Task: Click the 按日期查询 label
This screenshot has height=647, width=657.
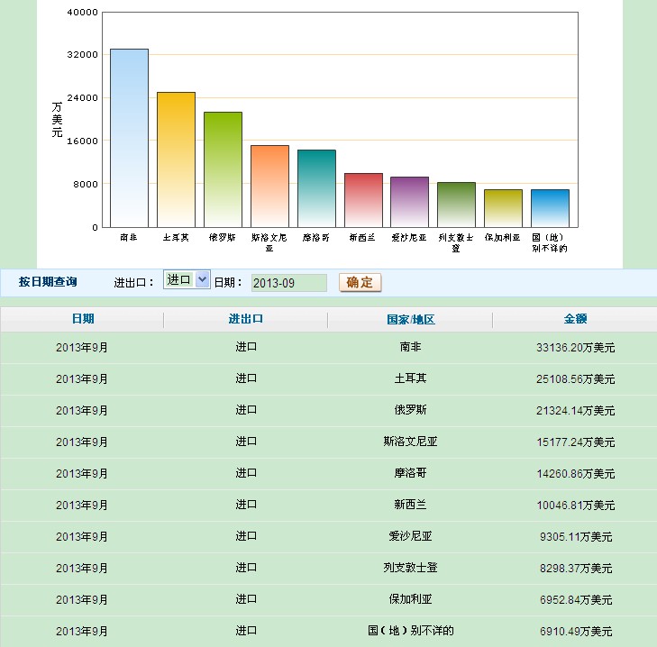Action: coord(48,282)
